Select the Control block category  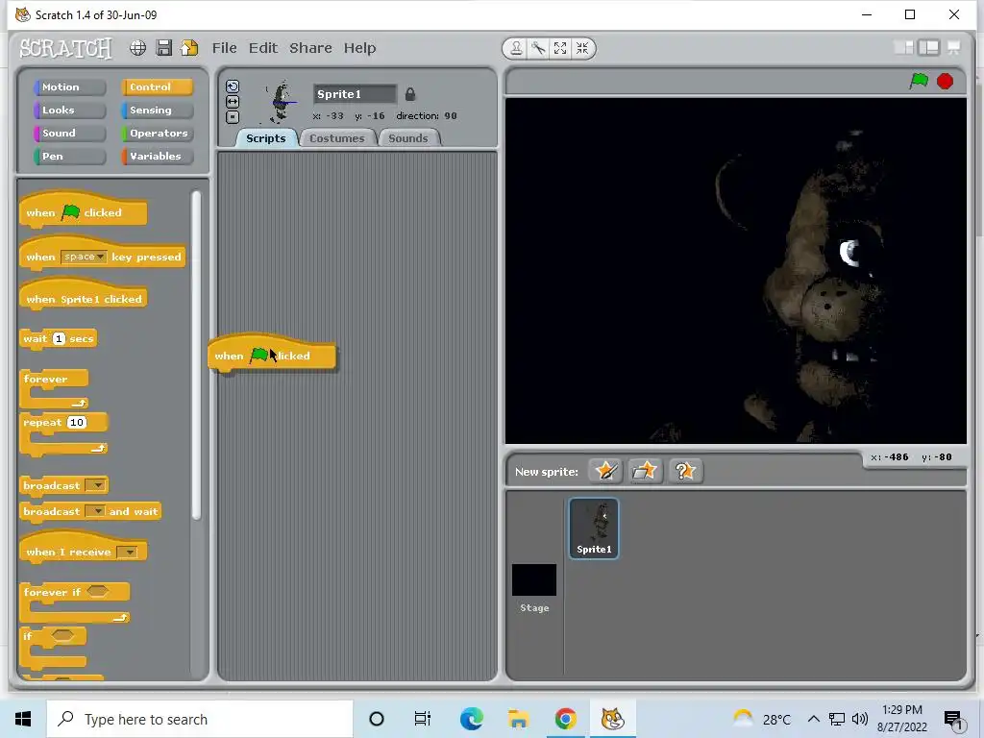[x=157, y=87]
